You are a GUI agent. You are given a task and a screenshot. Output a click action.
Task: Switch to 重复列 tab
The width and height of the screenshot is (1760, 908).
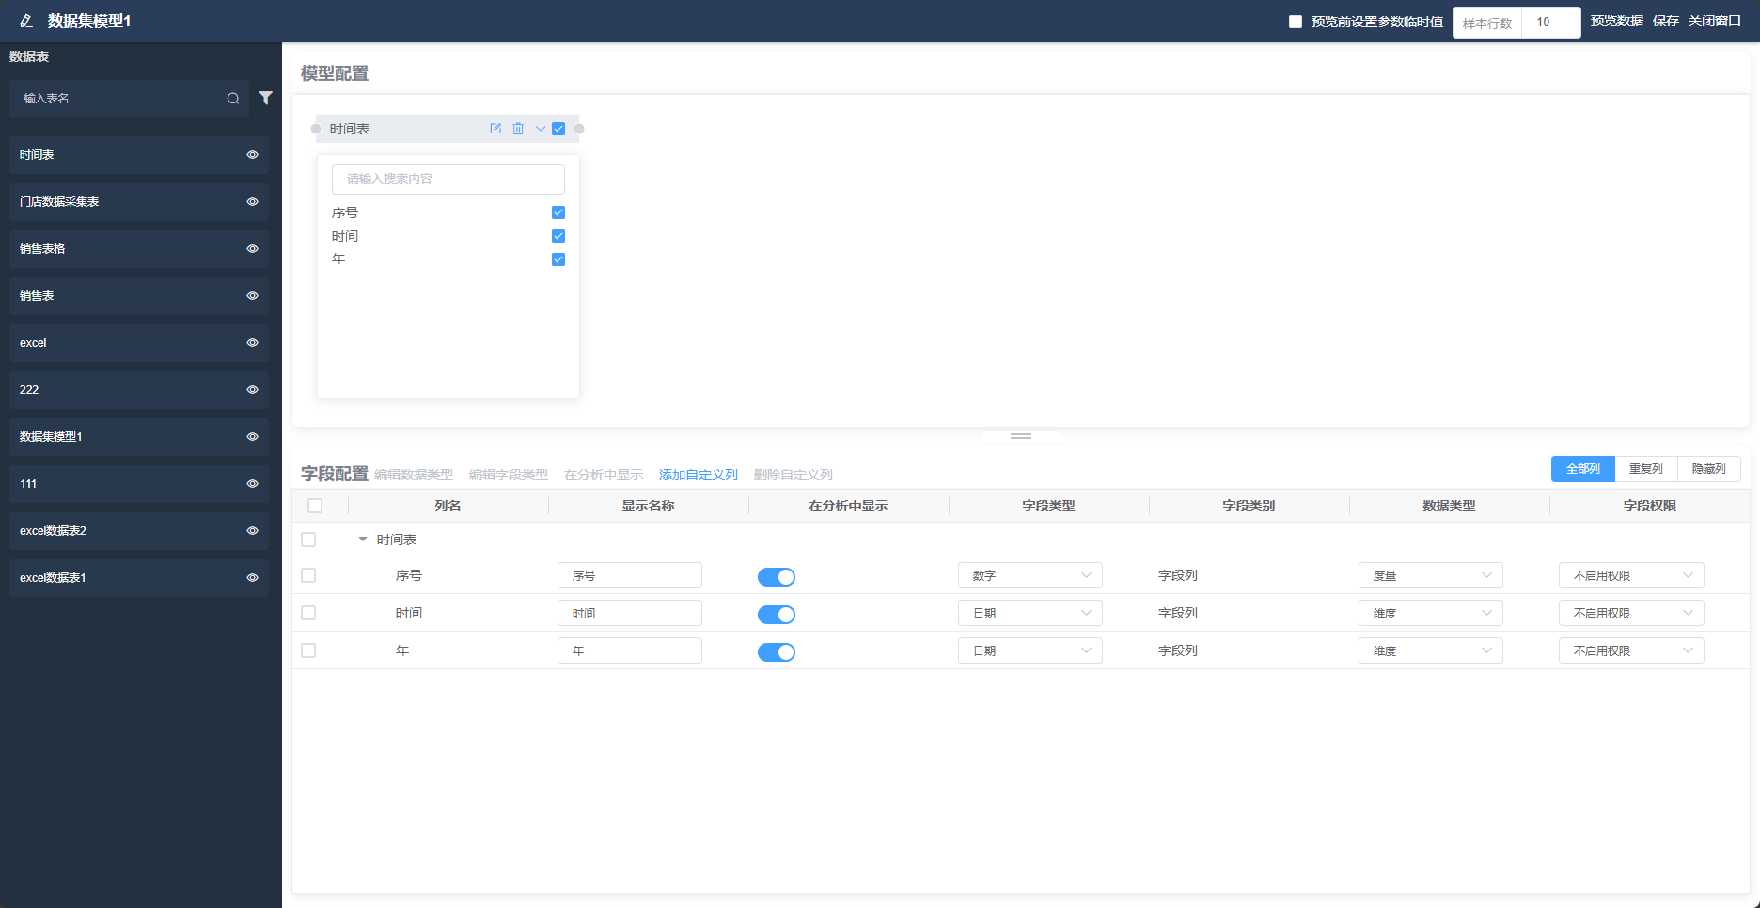click(1646, 469)
